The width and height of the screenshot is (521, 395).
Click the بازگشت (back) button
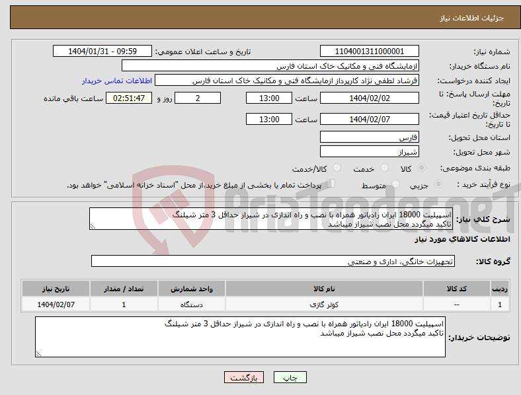(x=244, y=377)
